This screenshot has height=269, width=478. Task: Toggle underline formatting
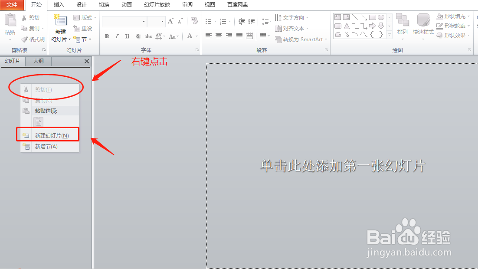pos(127,36)
